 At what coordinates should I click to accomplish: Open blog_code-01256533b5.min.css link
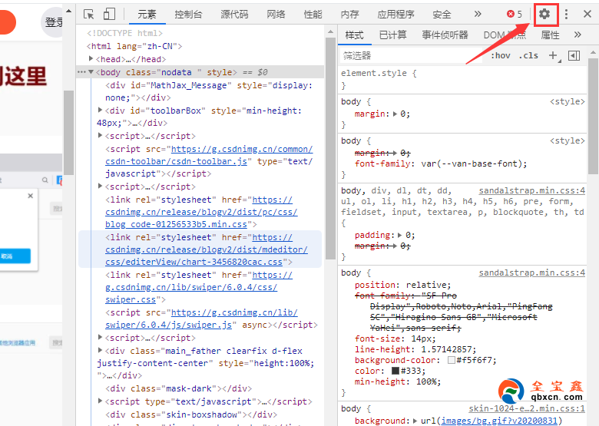tap(201, 212)
